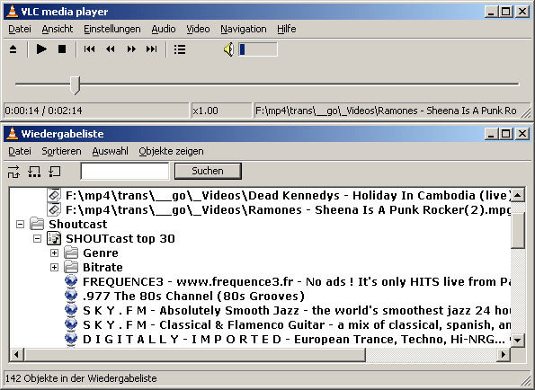
Task: Select .977 The 80s Channel entry
Action: pos(193,296)
